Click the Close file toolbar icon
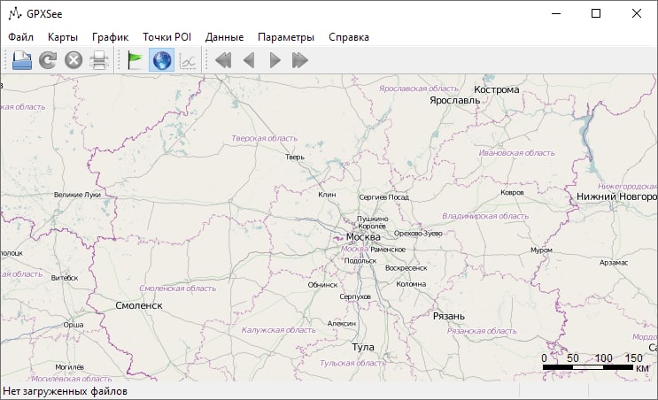 (x=74, y=60)
